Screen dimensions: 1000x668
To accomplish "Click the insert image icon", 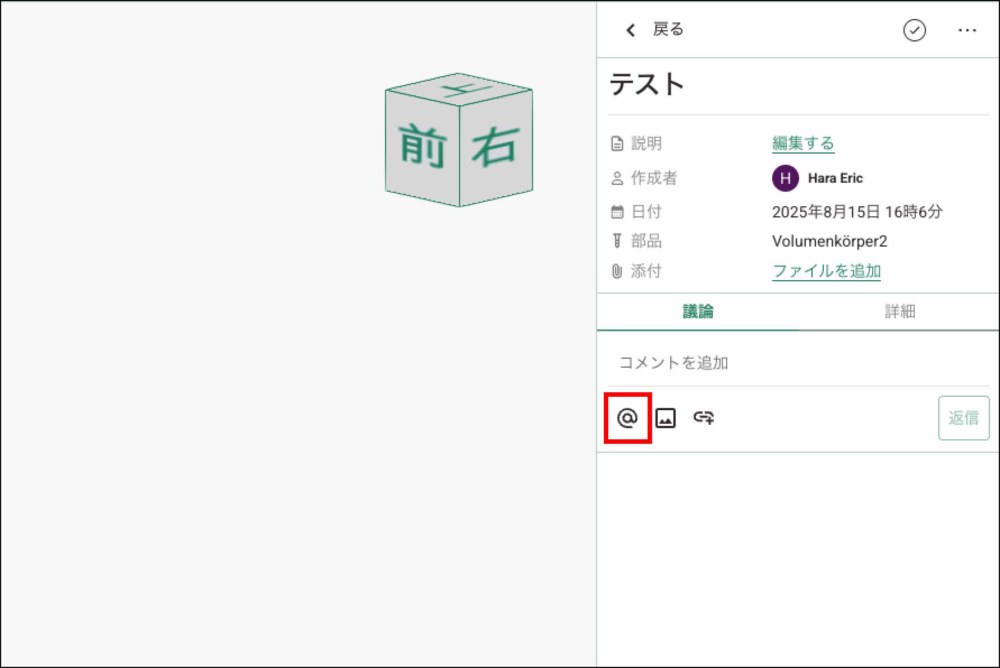I will (666, 418).
